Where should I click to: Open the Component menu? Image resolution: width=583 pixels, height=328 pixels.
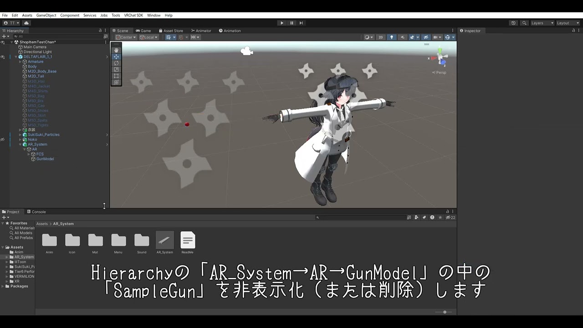coord(70,15)
